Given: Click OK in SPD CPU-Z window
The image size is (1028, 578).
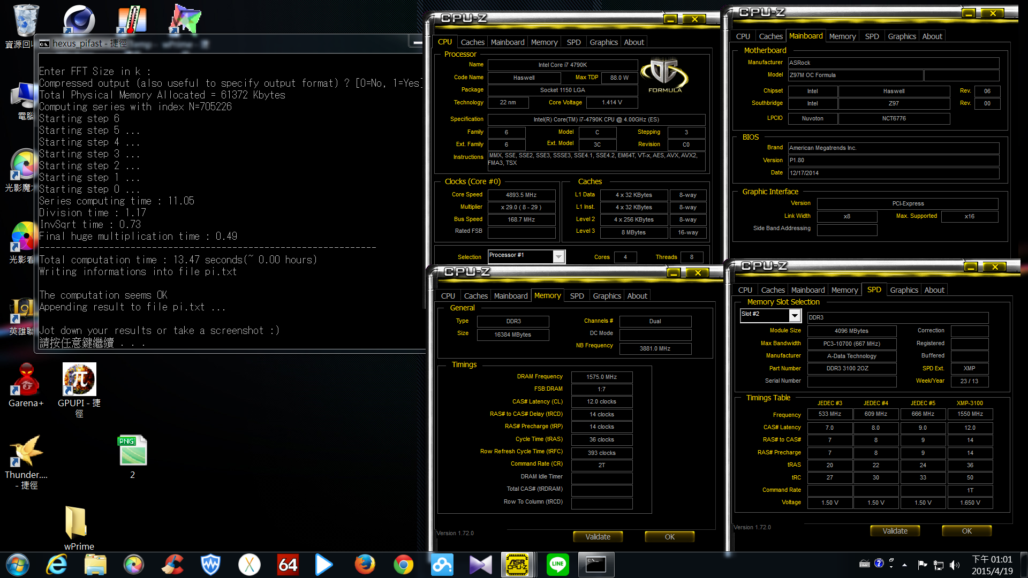Looking at the screenshot, I should coord(966,531).
